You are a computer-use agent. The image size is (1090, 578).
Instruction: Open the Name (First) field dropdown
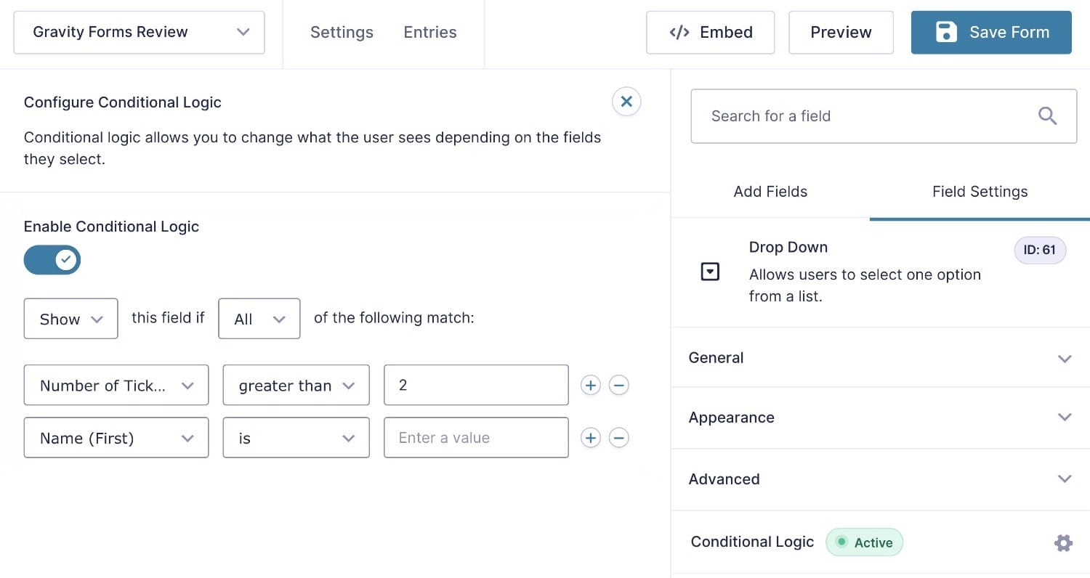(116, 438)
